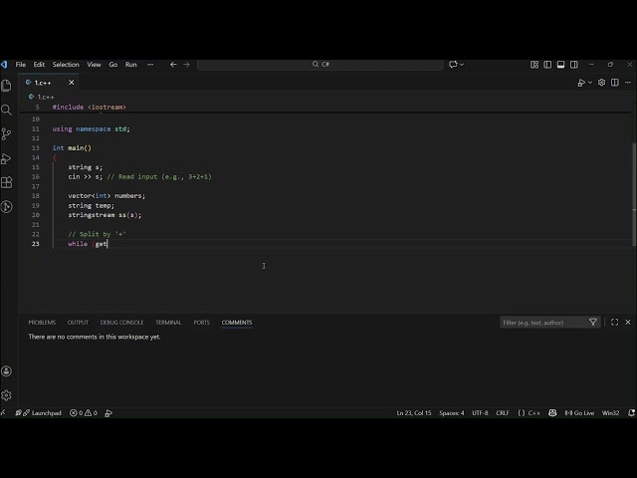Open notifications bell in status bar
Viewport: 637px width, 478px height.
click(x=631, y=413)
